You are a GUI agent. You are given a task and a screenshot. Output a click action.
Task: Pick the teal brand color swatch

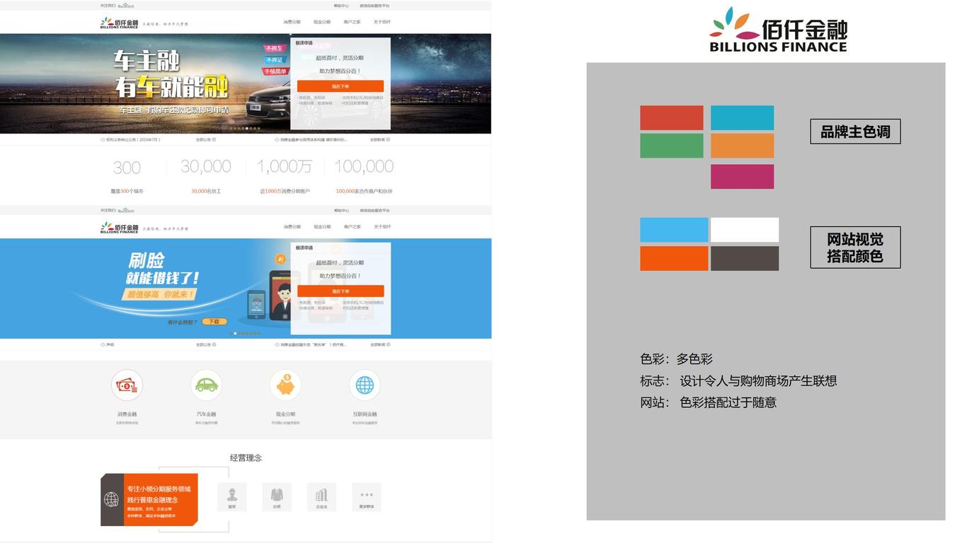tap(743, 118)
